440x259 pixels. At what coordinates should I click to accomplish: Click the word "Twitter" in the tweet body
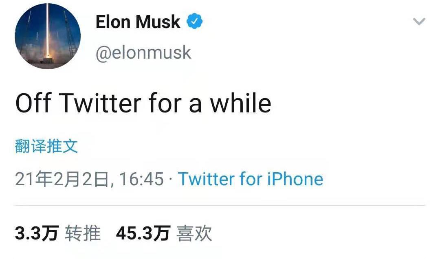click(100, 103)
